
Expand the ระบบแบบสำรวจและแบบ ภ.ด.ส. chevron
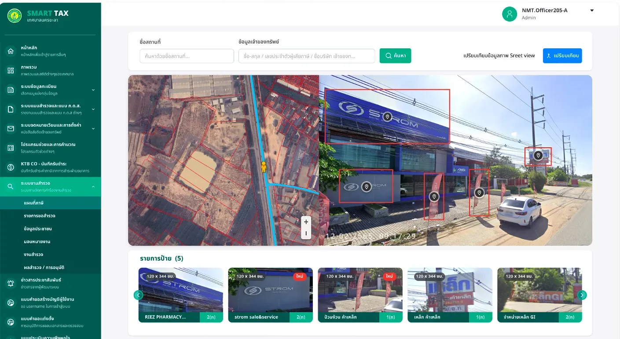tap(93, 109)
